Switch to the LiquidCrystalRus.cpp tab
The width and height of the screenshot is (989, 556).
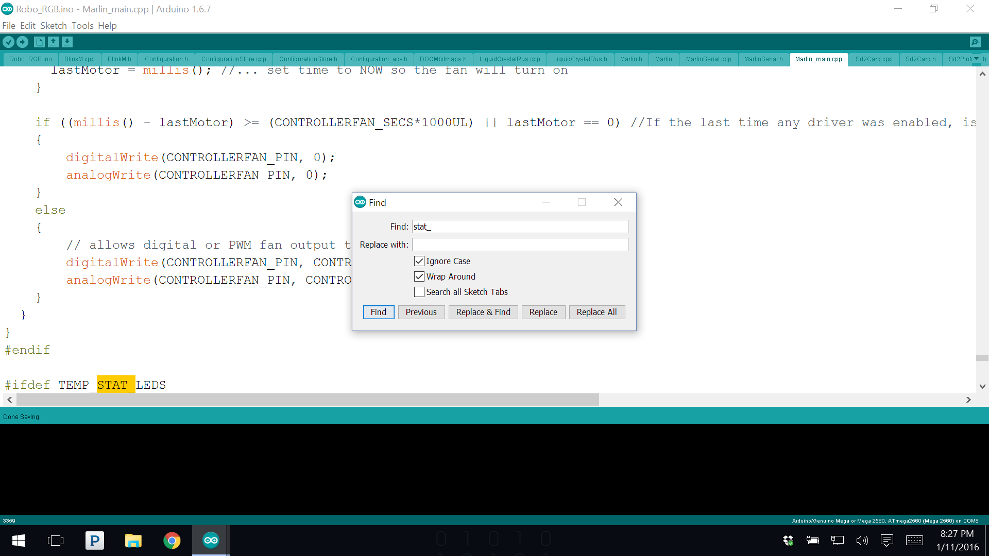510,59
